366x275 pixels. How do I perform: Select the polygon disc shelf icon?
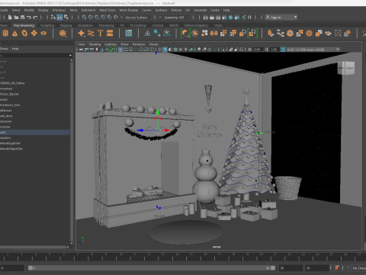click(43, 33)
